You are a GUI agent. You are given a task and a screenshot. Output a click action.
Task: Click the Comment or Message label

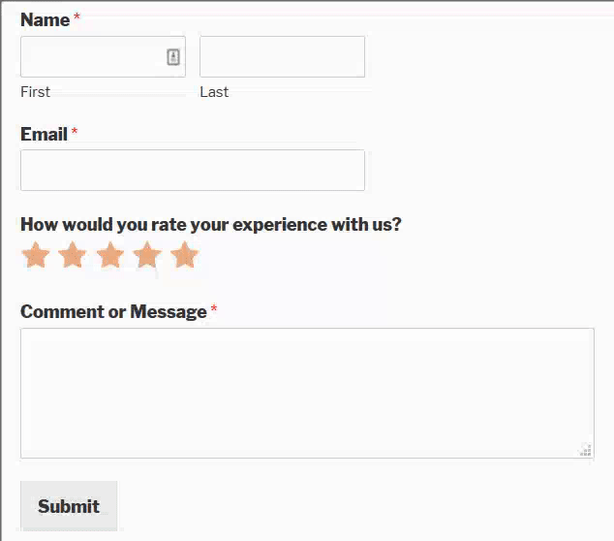113,311
